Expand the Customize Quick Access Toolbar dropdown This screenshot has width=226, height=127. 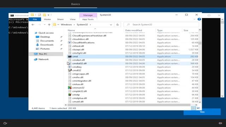point(48,15)
